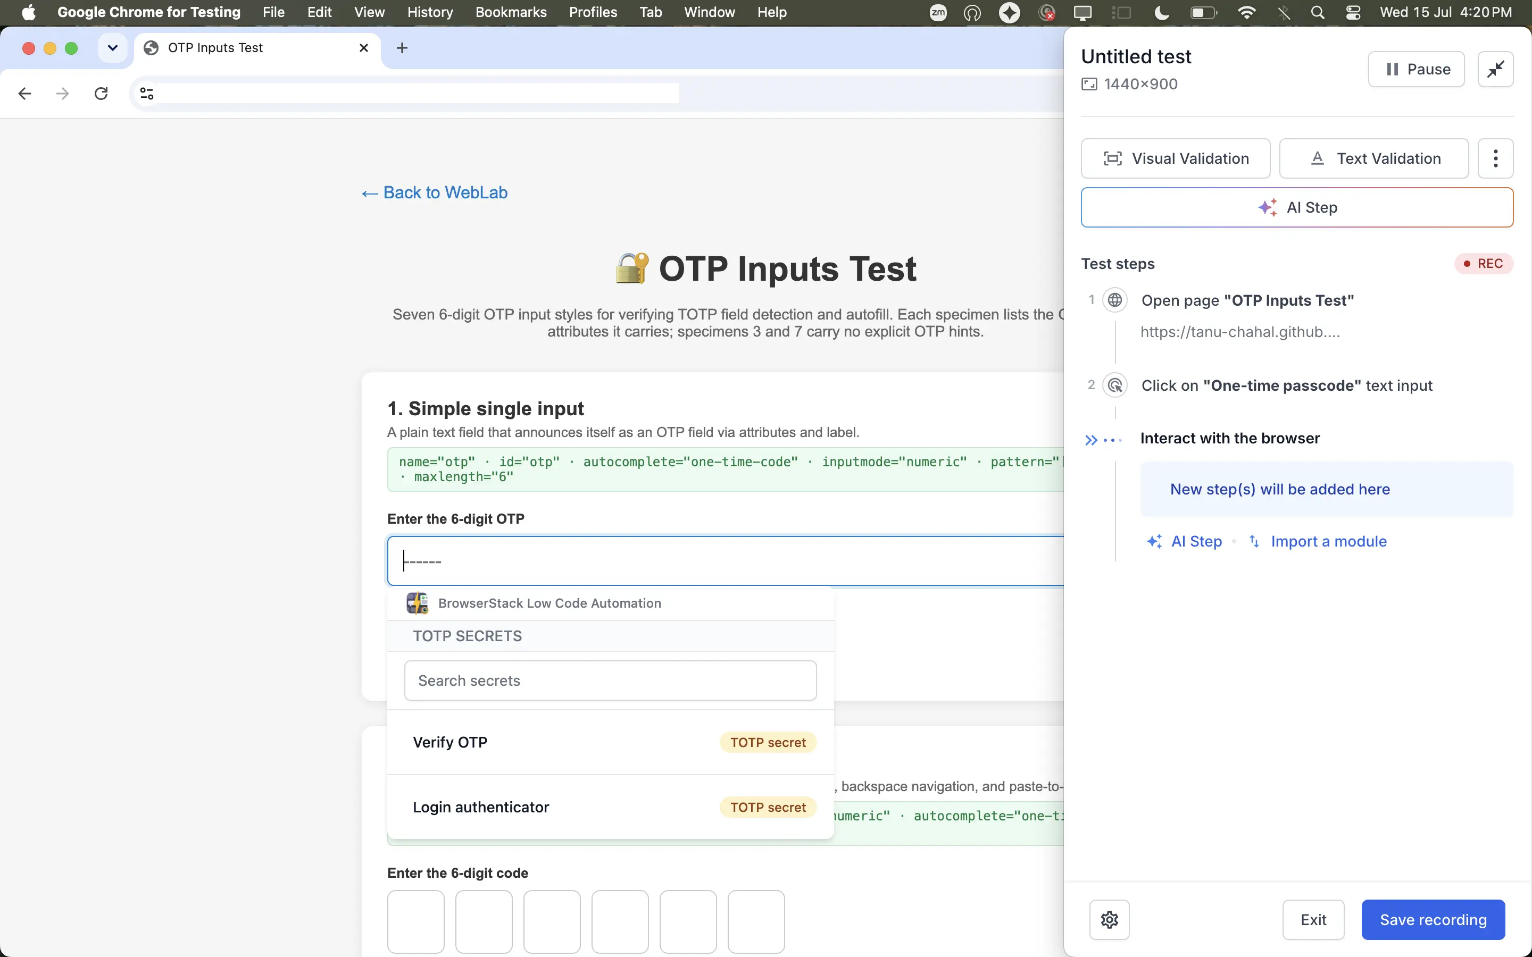1532x957 pixels.
Task: Add a Text Validation step
Action: pos(1373,158)
